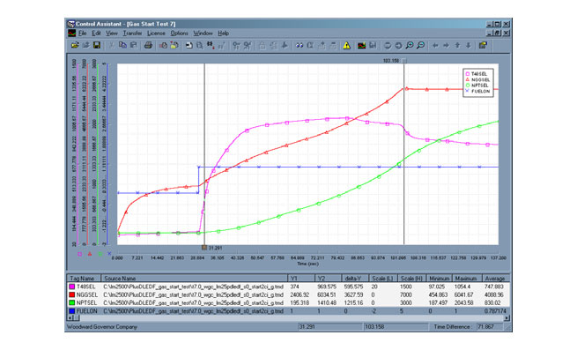
Task: Open the Window menu
Action: pos(203,34)
